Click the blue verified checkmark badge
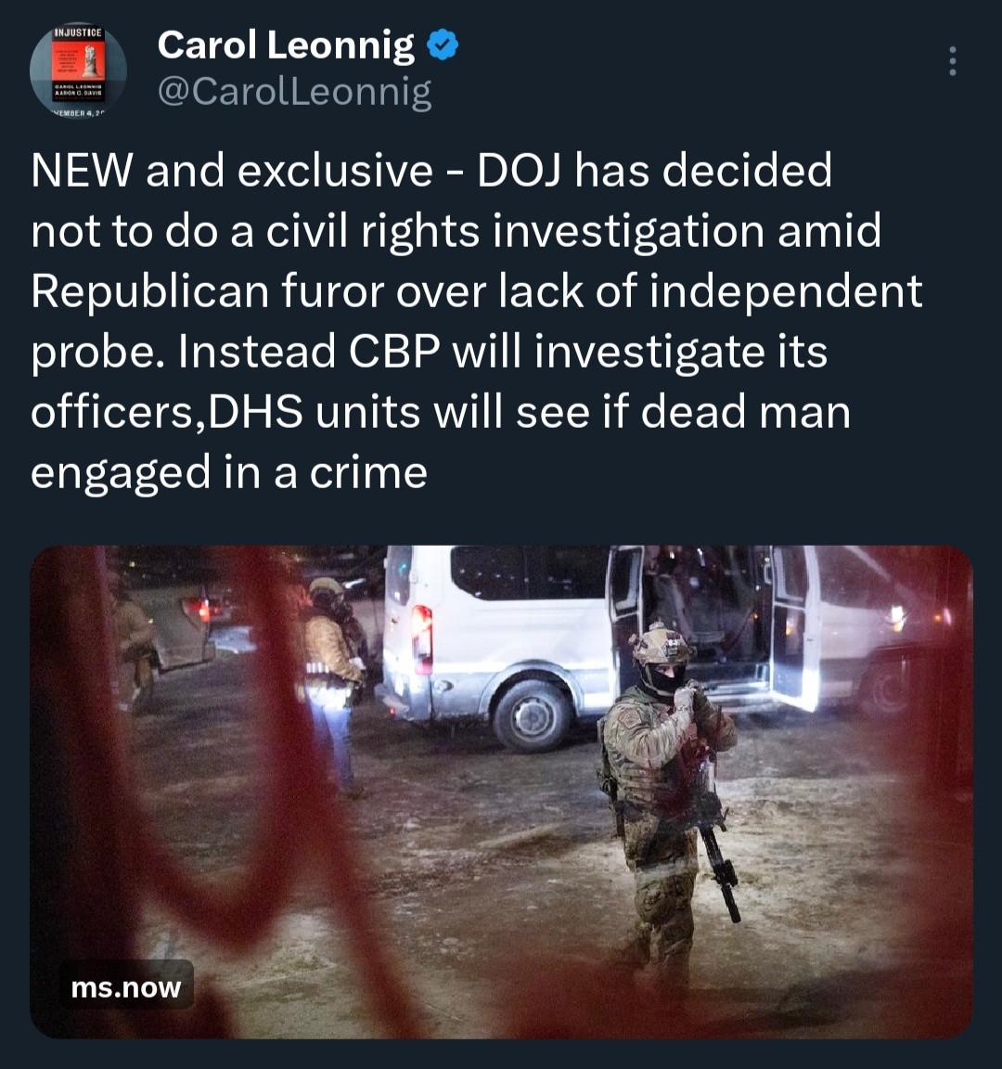 click(x=443, y=45)
